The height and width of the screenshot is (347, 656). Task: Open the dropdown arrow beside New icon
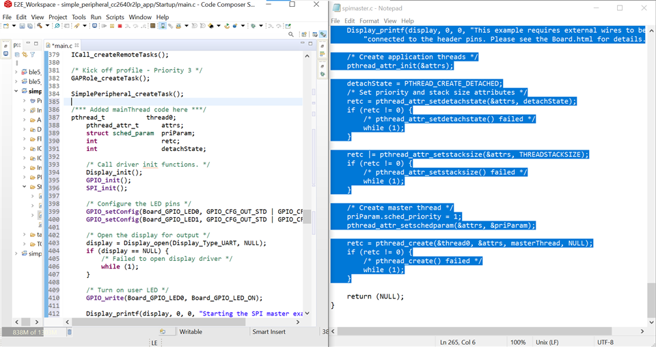click(x=14, y=26)
